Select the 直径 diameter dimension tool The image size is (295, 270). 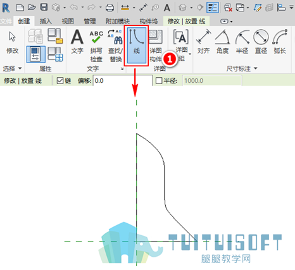tap(261, 42)
